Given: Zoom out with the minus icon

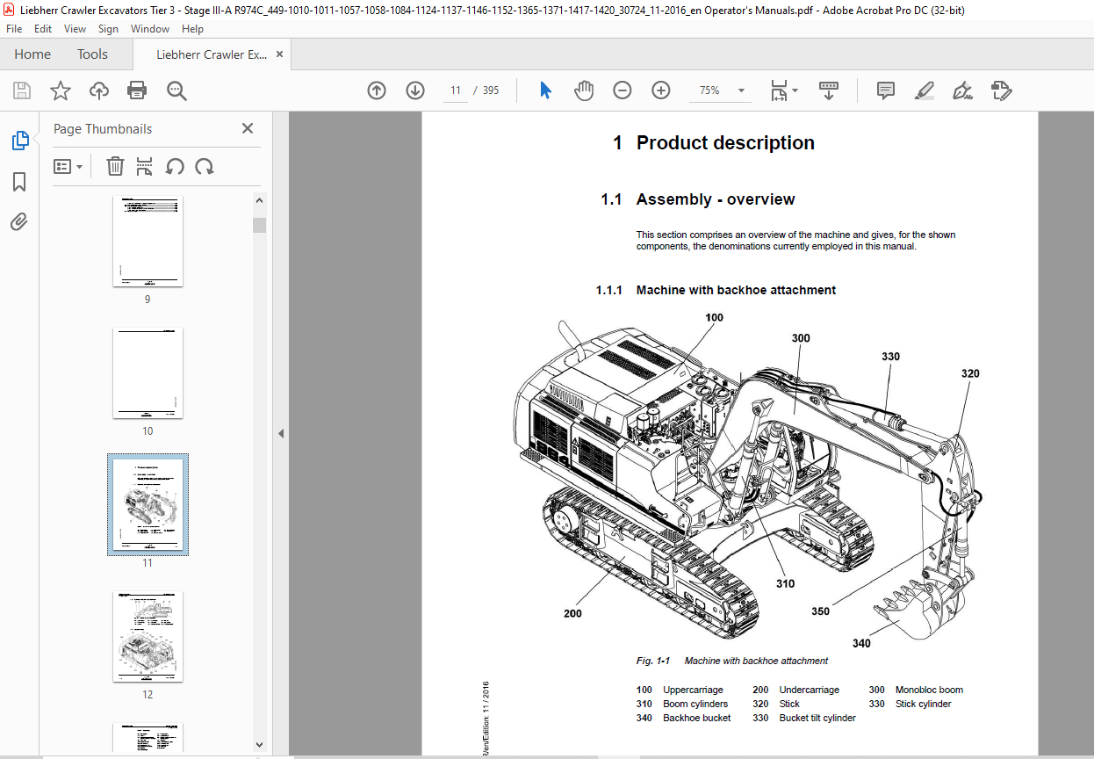Looking at the screenshot, I should (623, 90).
